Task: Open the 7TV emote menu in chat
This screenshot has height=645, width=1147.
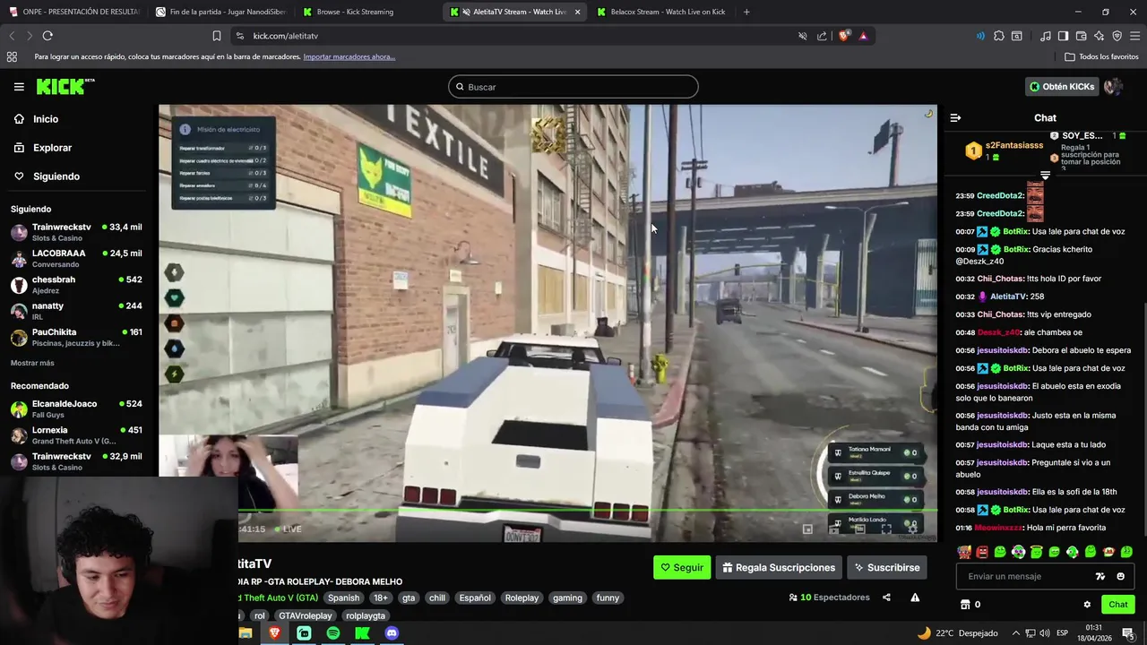Action: coord(1100,576)
